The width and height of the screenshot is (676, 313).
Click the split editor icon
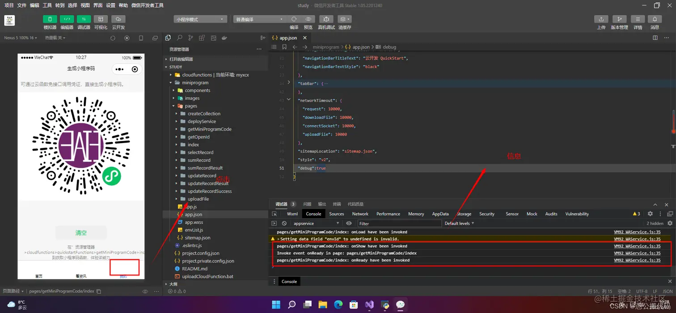[655, 38]
